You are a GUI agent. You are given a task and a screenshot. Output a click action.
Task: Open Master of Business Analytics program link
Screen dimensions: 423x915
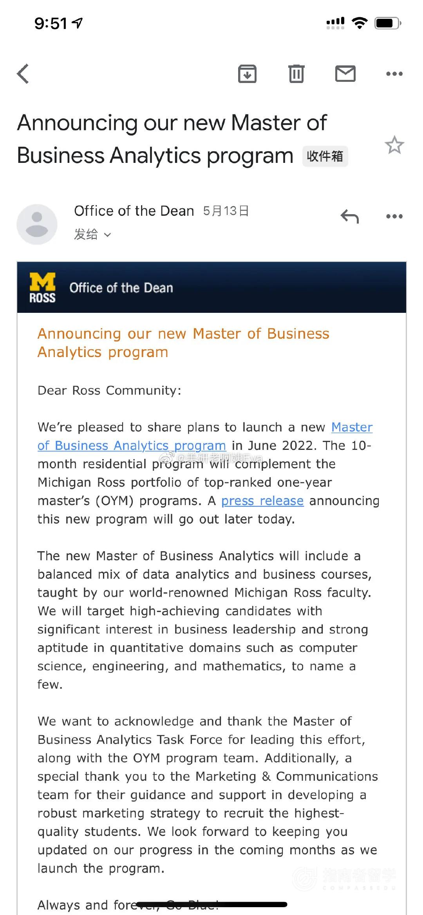tap(205, 436)
